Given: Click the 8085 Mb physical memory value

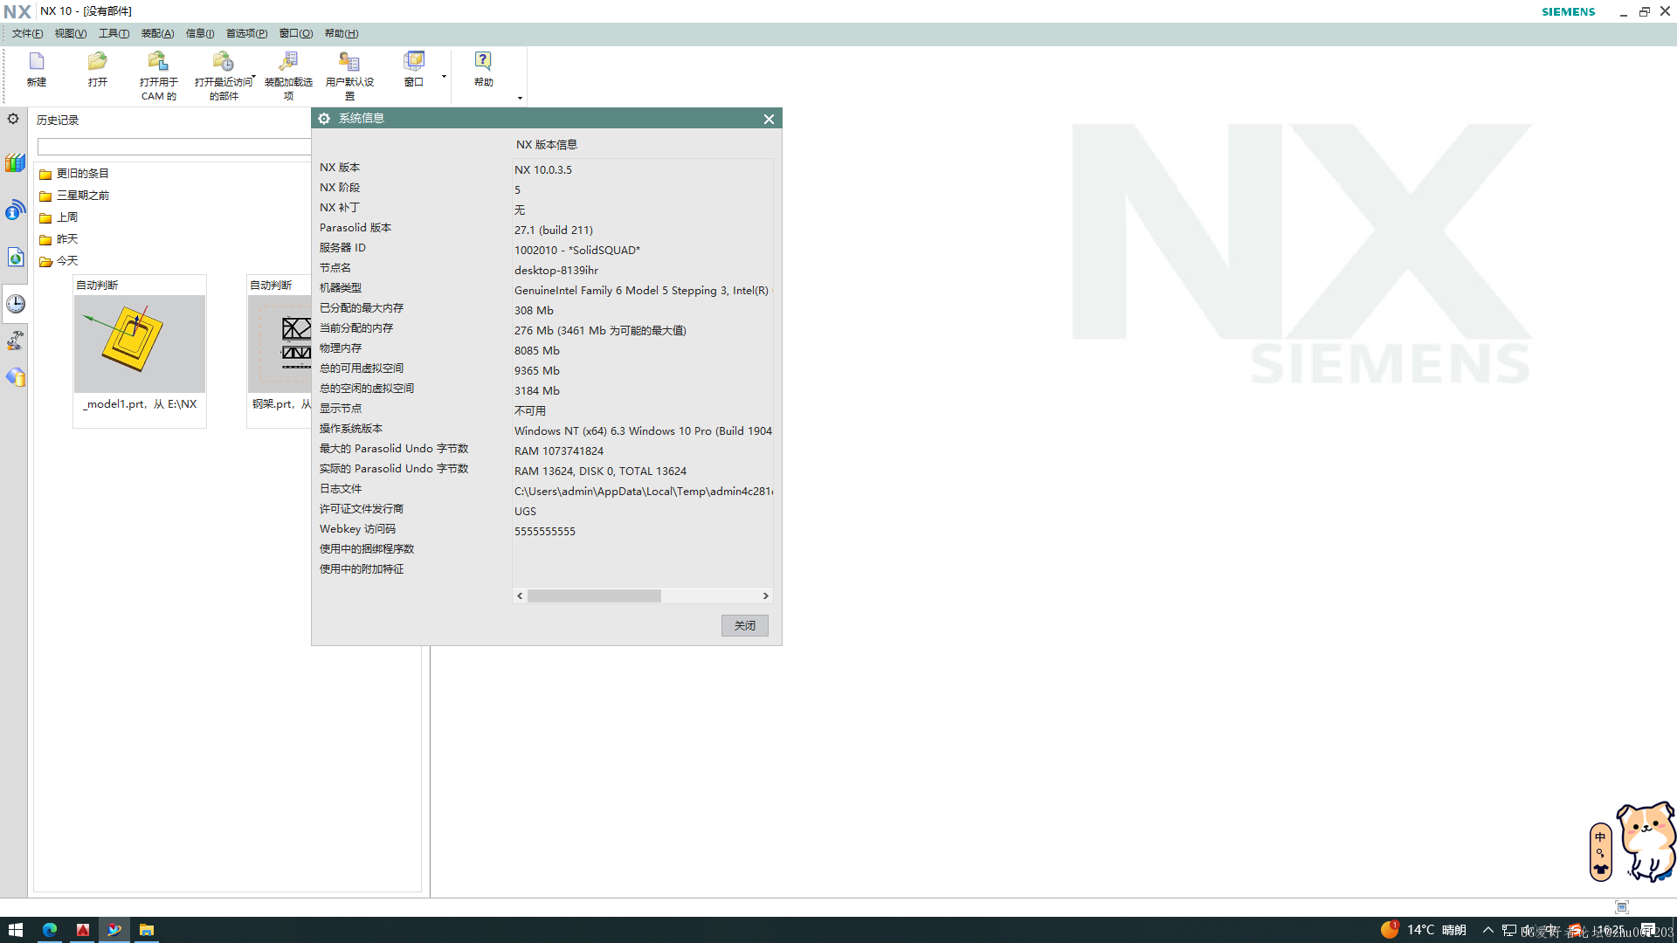Looking at the screenshot, I should tap(537, 351).
